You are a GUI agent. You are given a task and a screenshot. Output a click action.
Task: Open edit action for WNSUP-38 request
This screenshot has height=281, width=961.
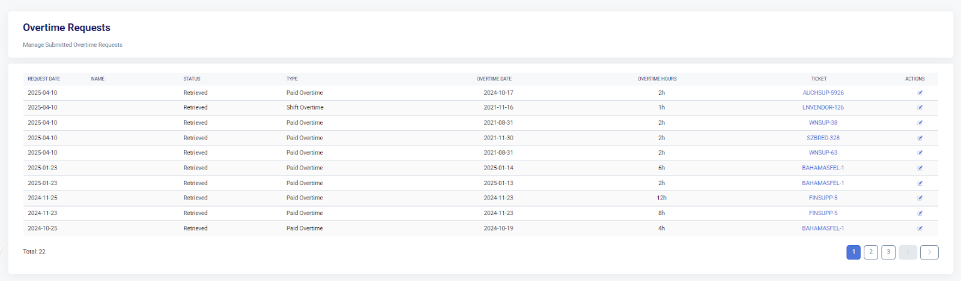[x=920, y=123]
